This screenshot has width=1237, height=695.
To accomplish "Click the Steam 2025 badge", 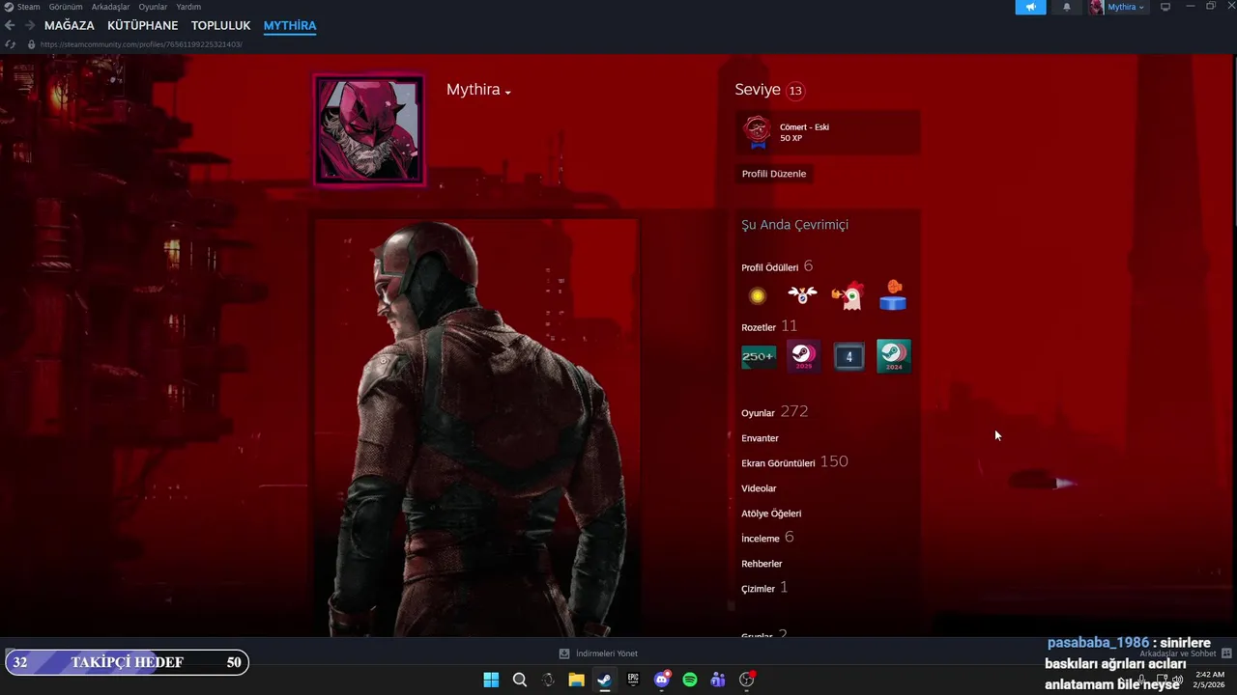I will 803,356.
